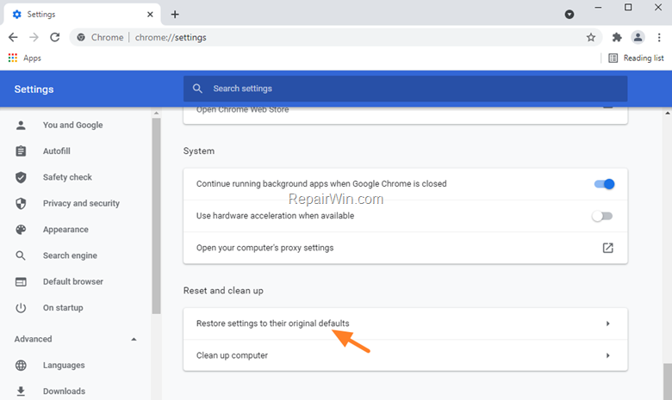Click the sidebar scrollbar thumb

click(x=156, y=216)
